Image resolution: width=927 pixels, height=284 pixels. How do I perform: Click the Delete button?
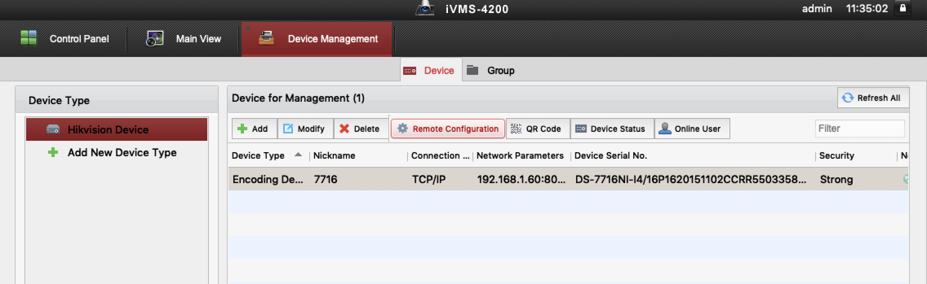pos(361,129)
